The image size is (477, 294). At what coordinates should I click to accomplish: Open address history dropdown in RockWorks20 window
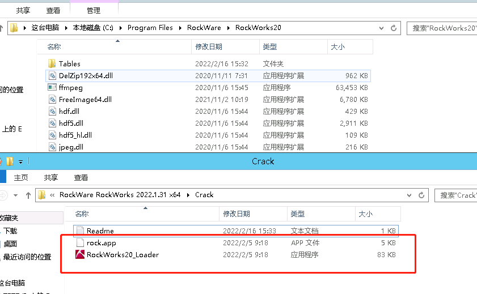coord(381,28)
